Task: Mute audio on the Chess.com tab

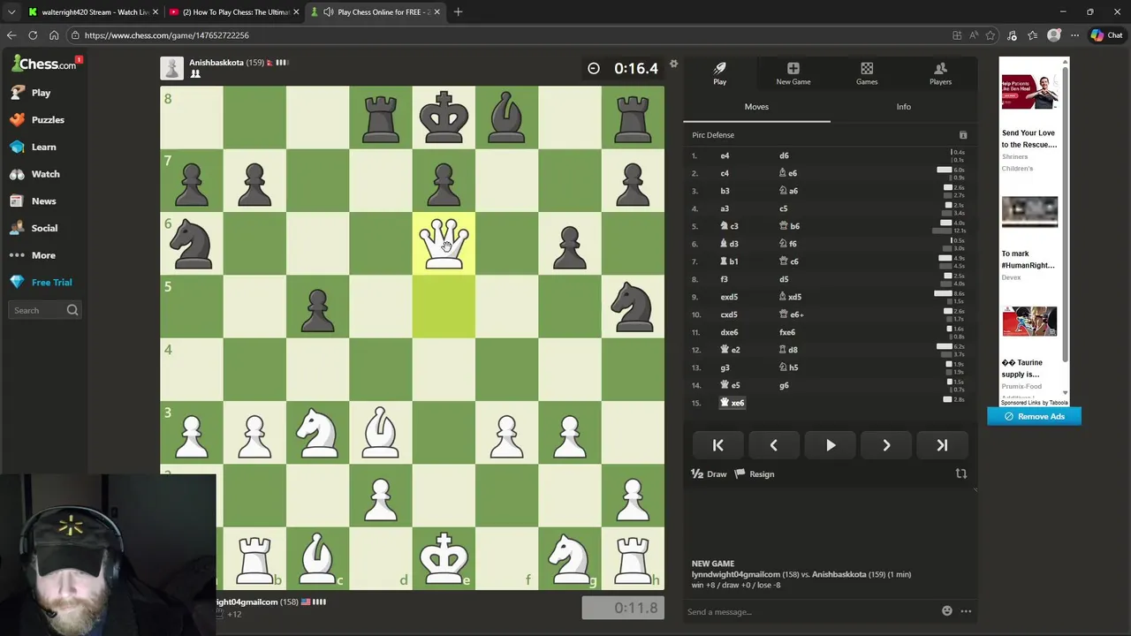Action: pyautogui.click(x=329, y=12)
